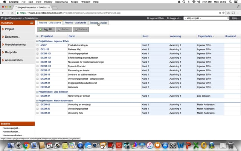The height and width of the screenshot is (151, 241).
Task: Open the Trash in the dock
Action: (x=231, y=145)
